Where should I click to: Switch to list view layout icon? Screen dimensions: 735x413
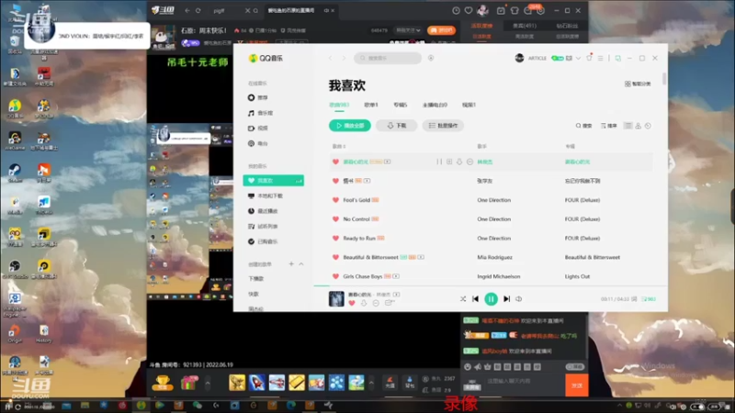click(628, 126)
